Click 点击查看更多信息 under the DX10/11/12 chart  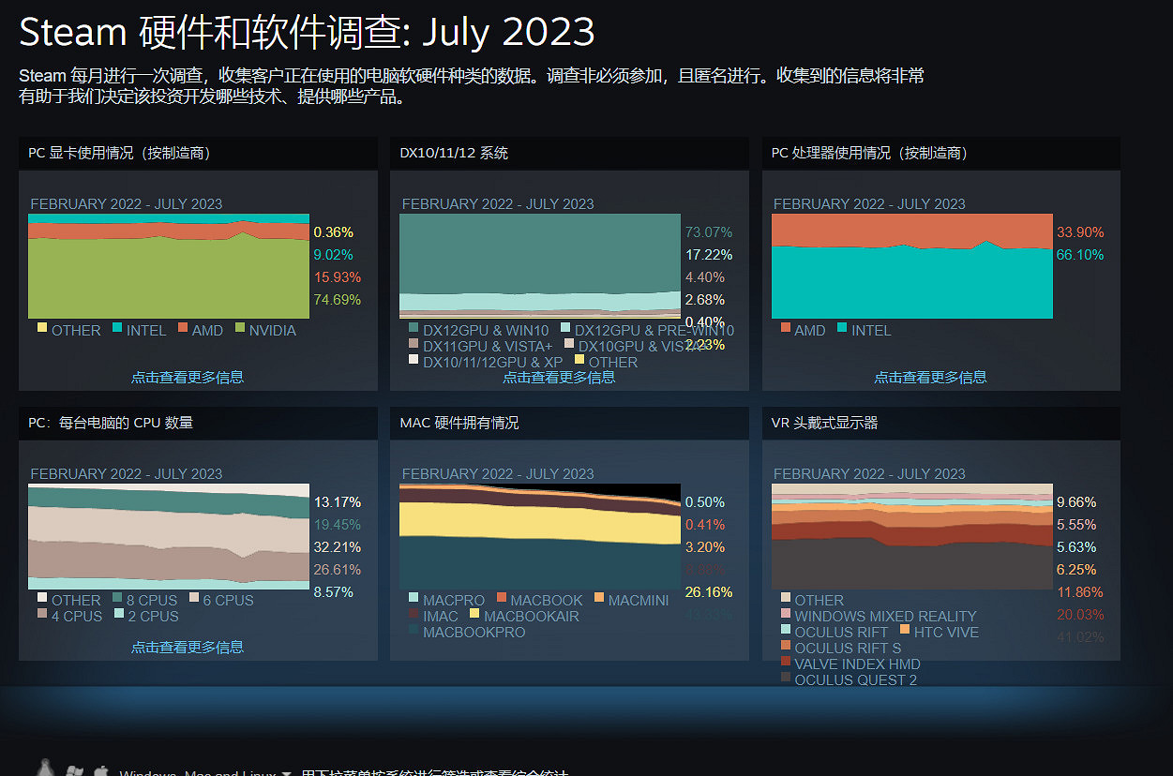(x=560, y=377)
